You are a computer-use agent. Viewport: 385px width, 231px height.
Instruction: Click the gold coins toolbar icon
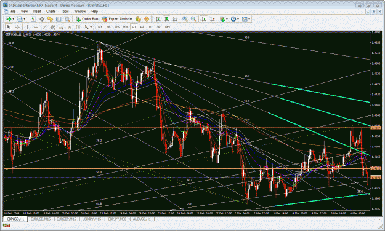coord(138,19)
